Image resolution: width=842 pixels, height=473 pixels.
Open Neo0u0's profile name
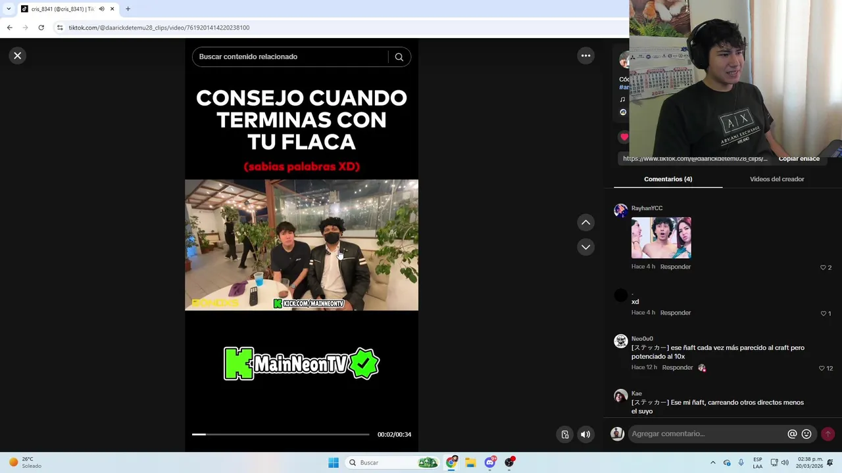pos(642,339)
